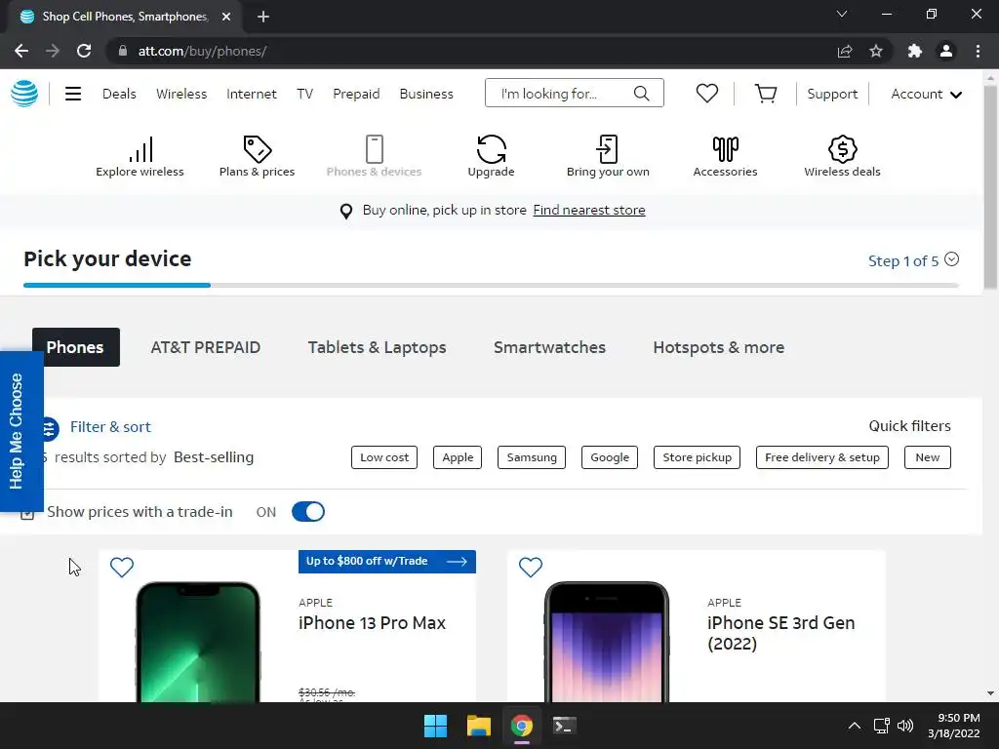Open the favorites heart in header
Image resolution: width=999 pixels, height=749 pixels.
pyautogui.click(x=706, y=94)
